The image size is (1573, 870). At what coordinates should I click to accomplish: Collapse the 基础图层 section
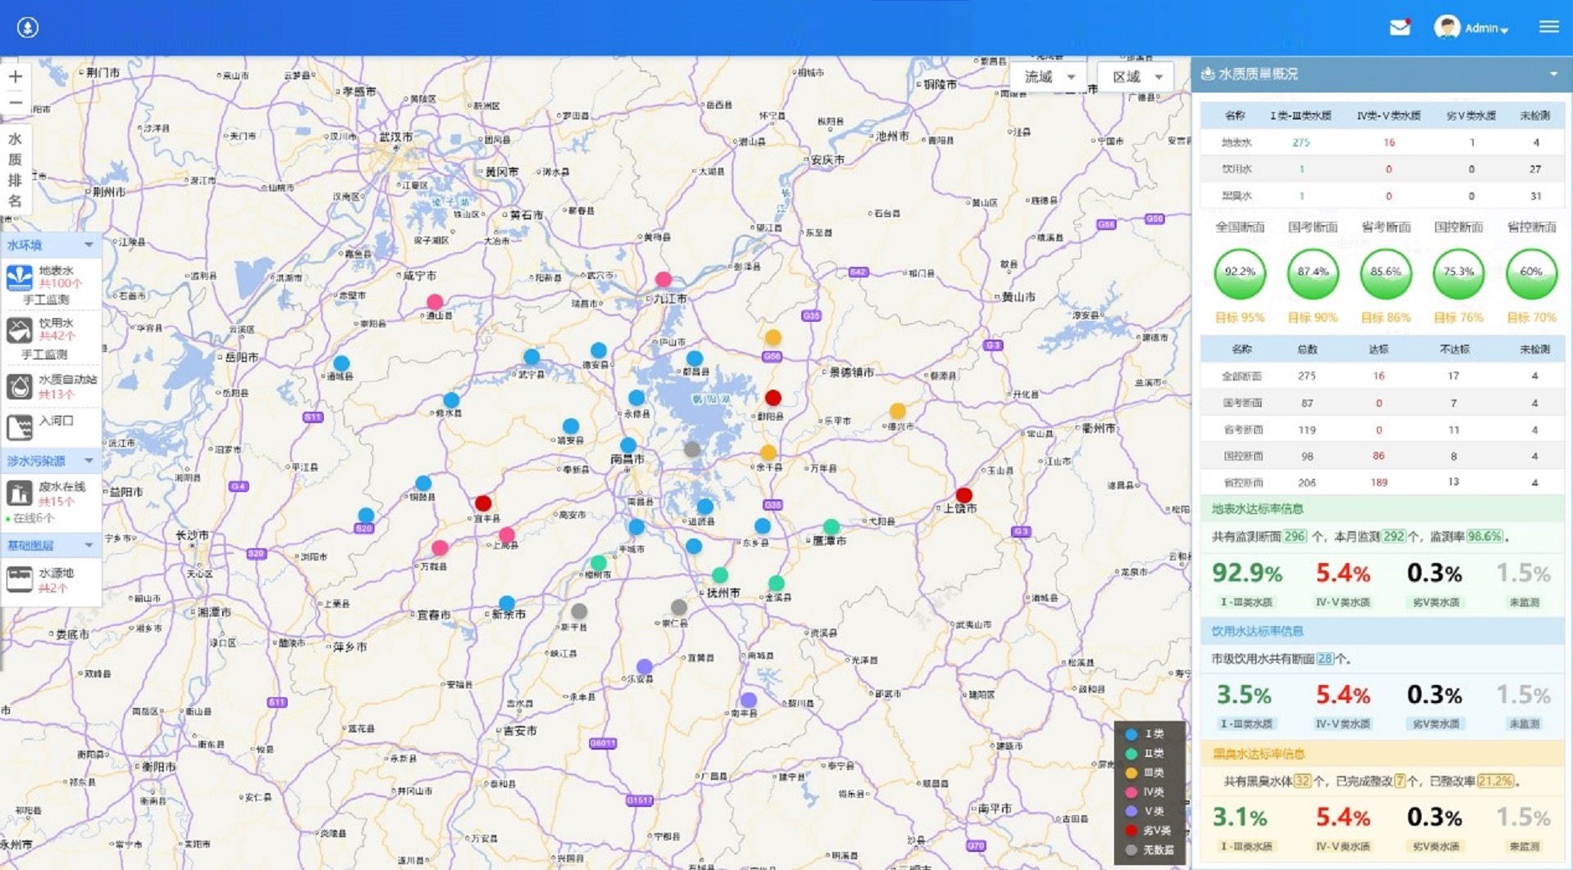(x=88, y=545)
